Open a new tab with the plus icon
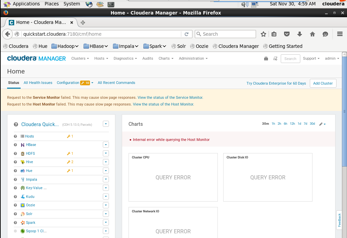 point(83,23)
